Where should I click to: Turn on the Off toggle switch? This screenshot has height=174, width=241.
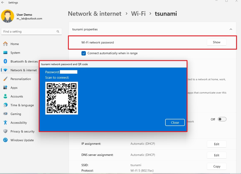[222, 119]
